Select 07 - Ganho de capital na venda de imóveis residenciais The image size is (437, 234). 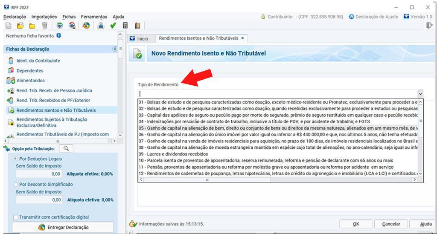click(x=278, y=141)
